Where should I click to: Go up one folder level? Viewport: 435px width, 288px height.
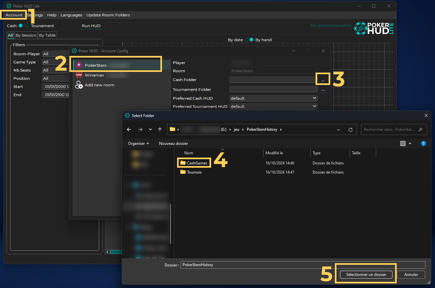tap(160, 129)
